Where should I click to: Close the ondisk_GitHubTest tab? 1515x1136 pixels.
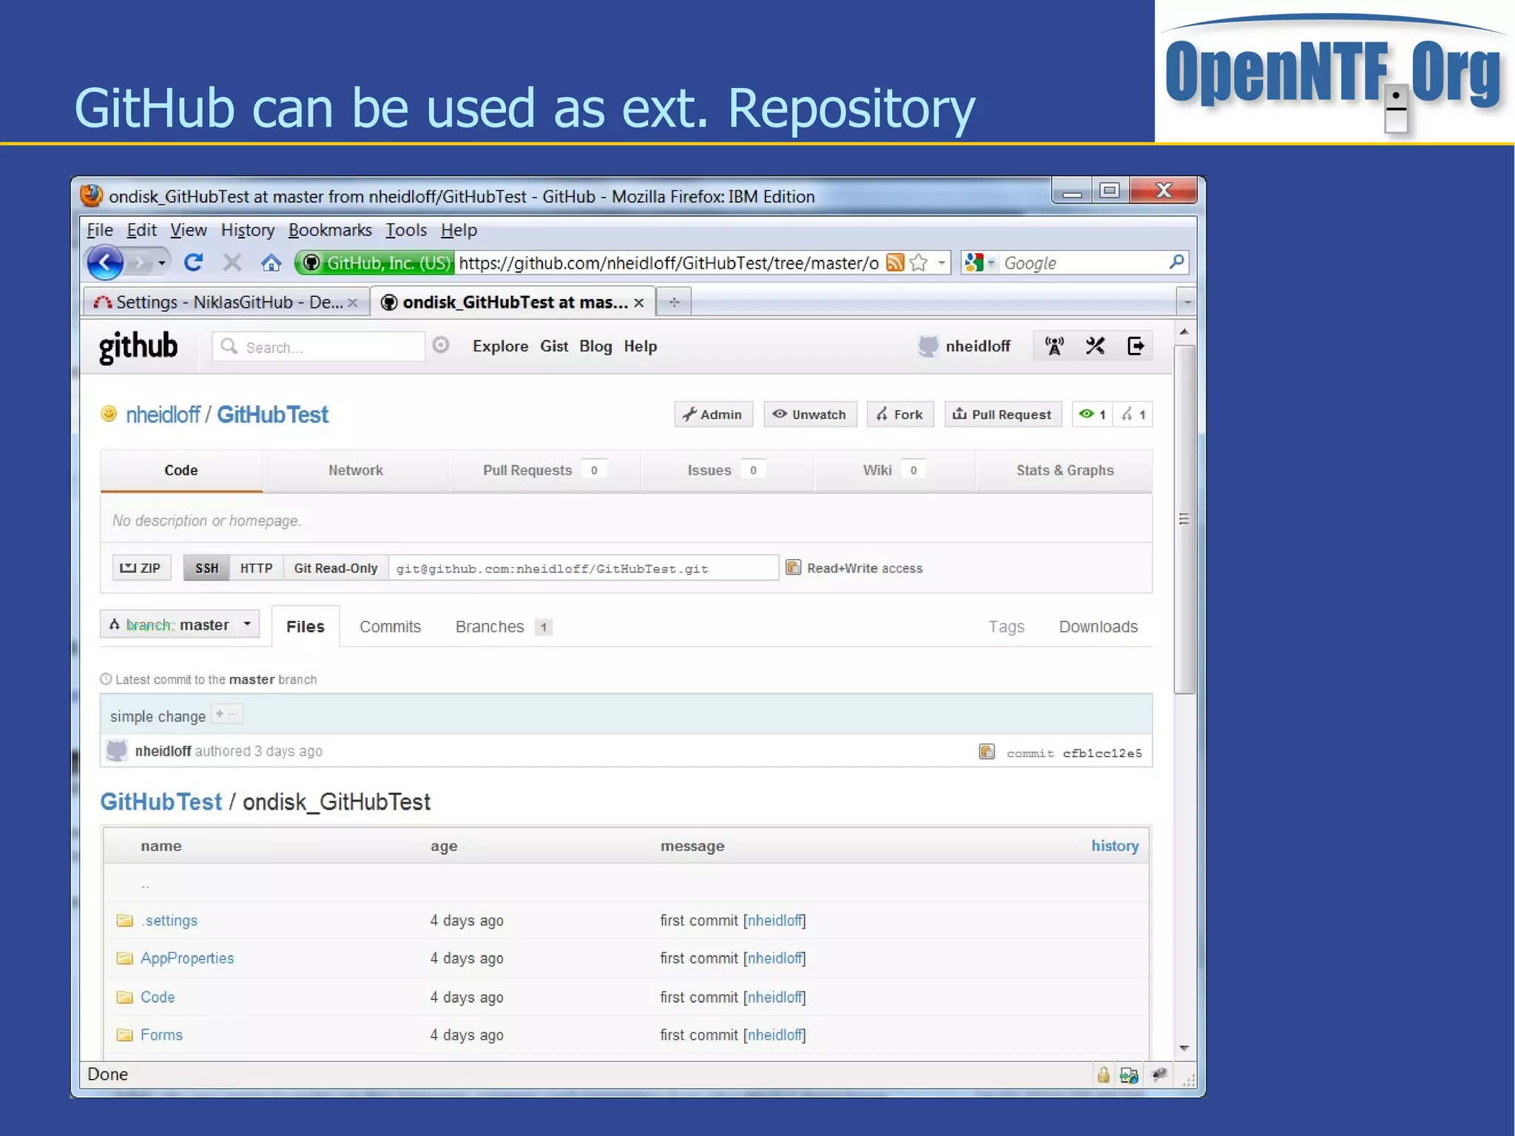[x=639, y=303]
